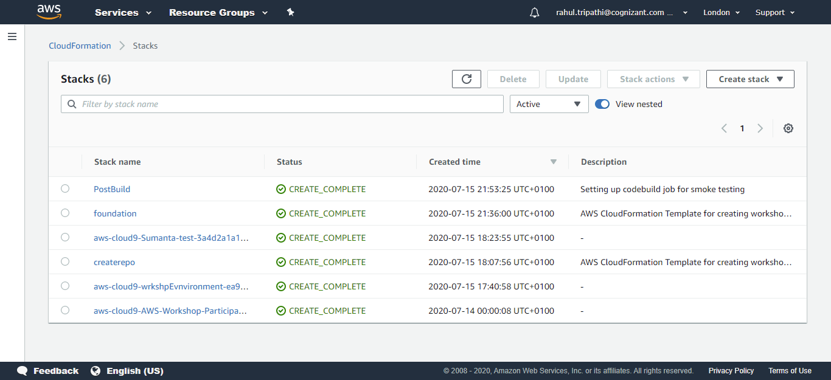The height and width of the screenshot is (380, 831).
Task: Click the Stacks breadcrumb text
Action: [x=145, y=46]
